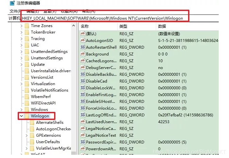Expand the Windows key
Image resolution: width=229 pixels, height=158 pixels.
(22, 110)
